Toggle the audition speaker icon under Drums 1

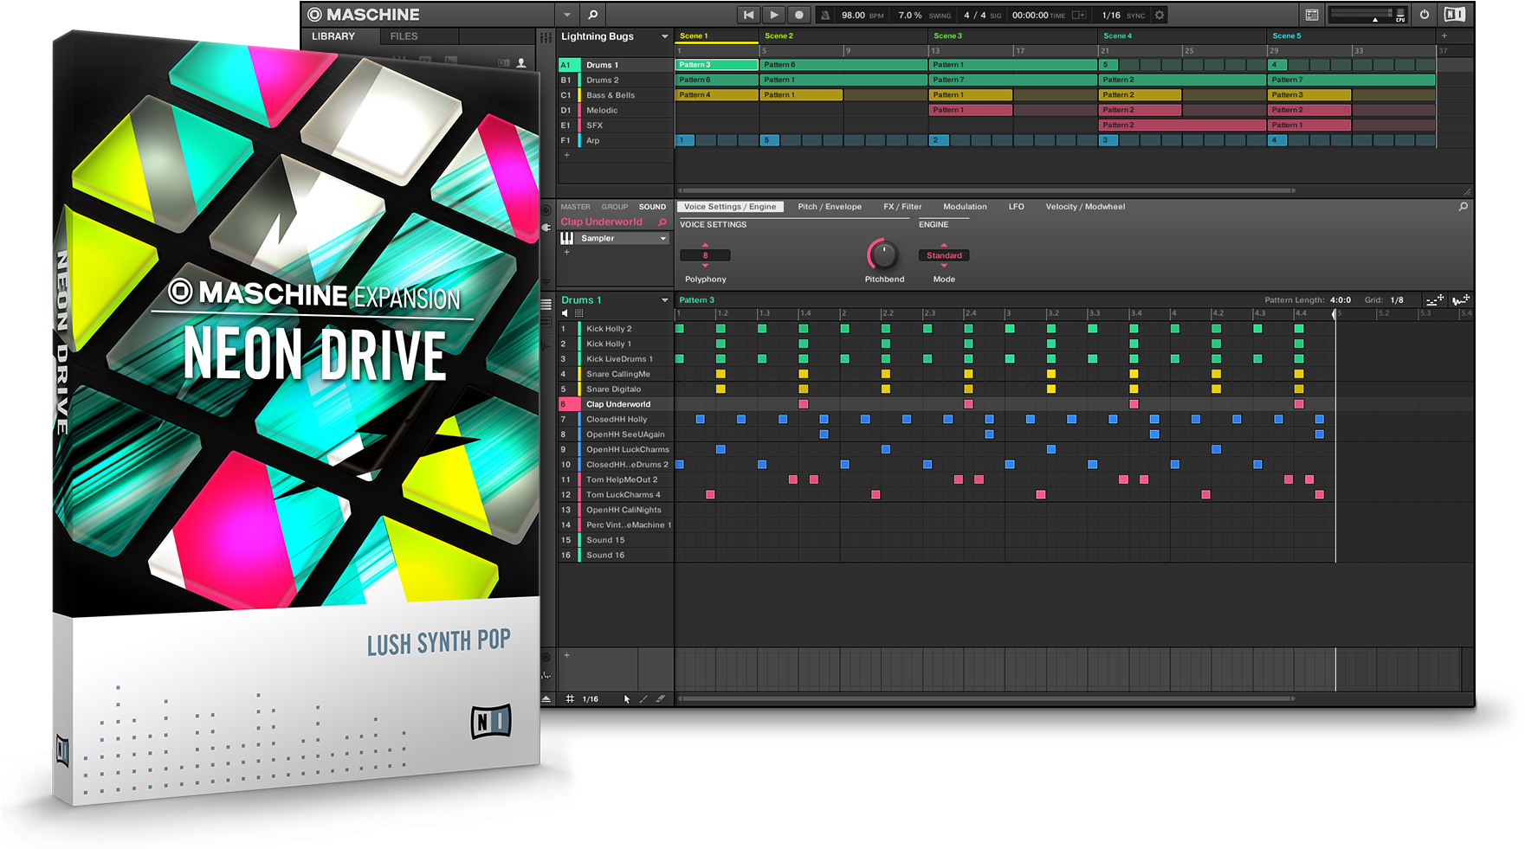click(x=565, y=313)
